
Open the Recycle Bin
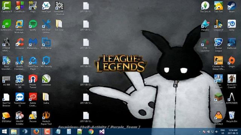[x=232, y=117]
